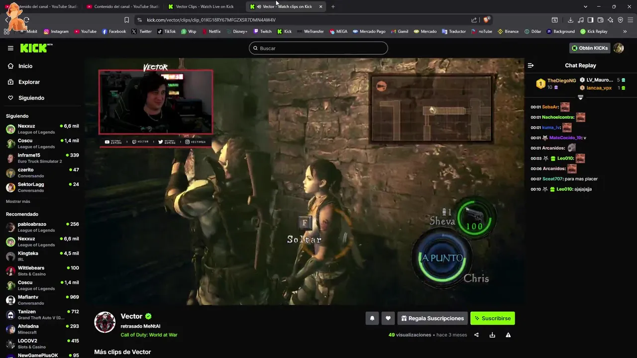Bookmark this page icon
Screen dimensions: 637x358
pos(126,20)
